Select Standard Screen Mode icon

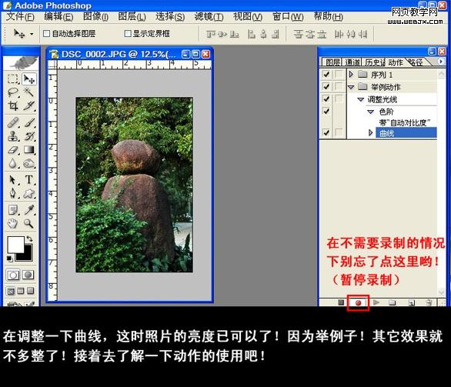[x=11, y=291]
